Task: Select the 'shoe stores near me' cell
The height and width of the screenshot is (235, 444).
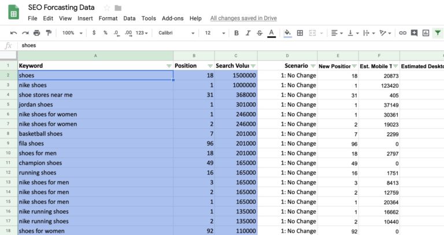Action: (95, 95)
